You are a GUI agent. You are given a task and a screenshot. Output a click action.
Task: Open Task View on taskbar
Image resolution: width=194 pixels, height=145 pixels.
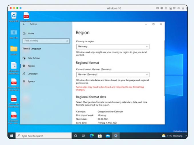click(83, 136)
